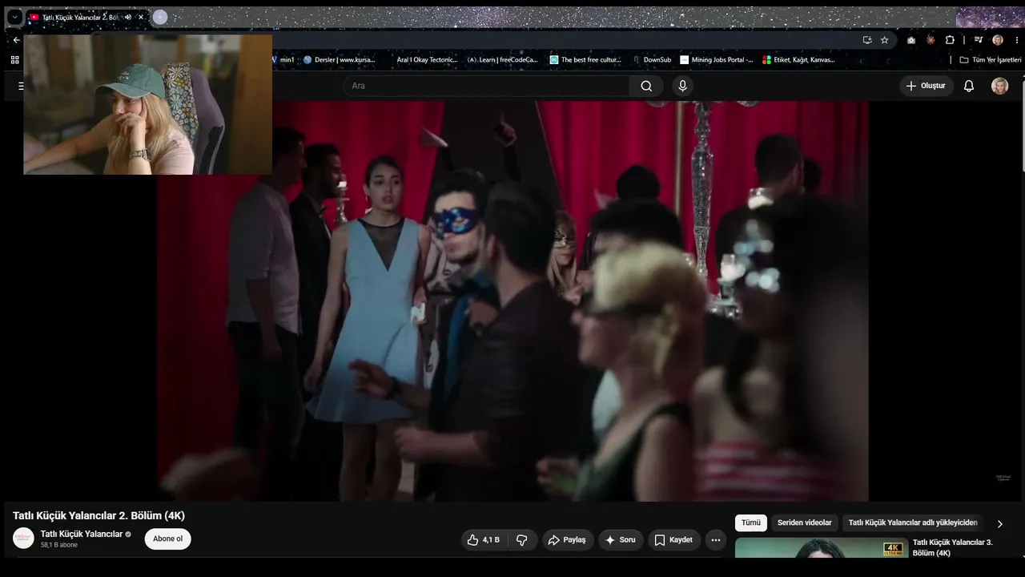Click the orange burst extension icon
1025x577 pixels.
[931, 40]
